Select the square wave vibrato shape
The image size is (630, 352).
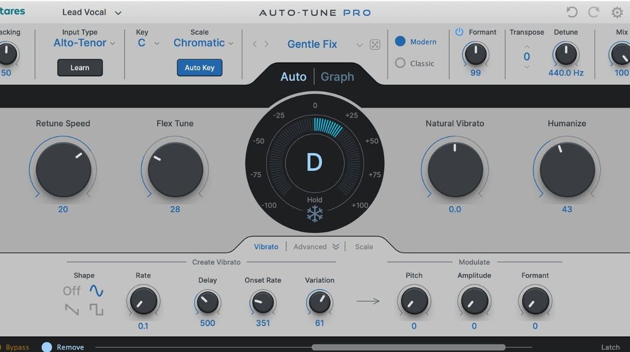tap(97, 309)
